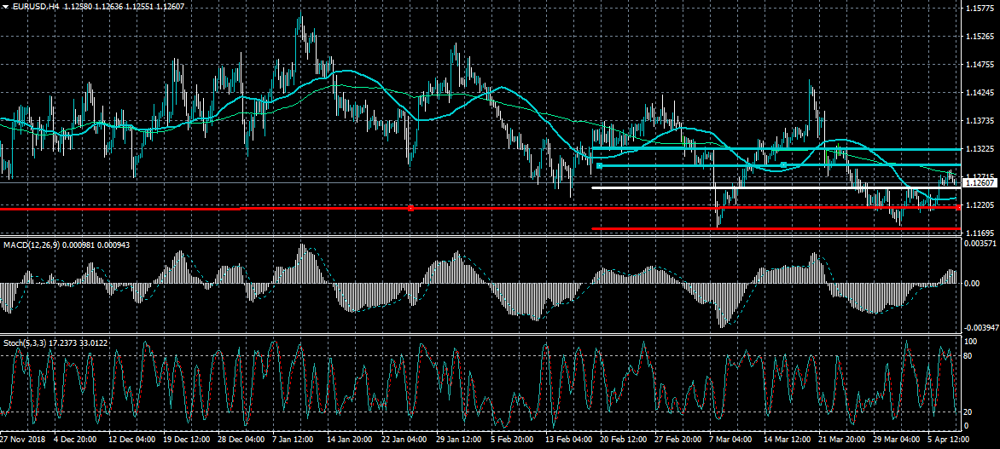Click the 28 Dec 04:00 date label
Image resolution: width=1000 pixels, height=449 pixels.
[x=241, y=440]
